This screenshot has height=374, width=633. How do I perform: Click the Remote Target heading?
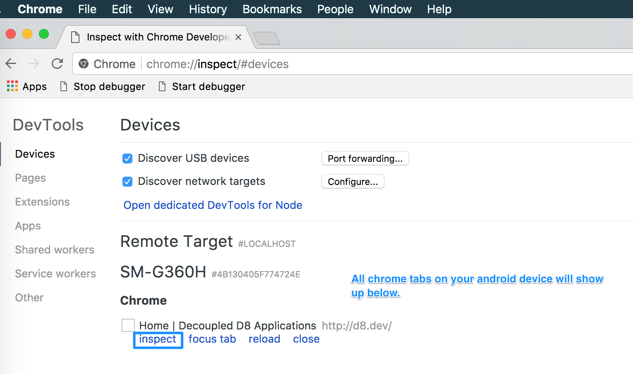[x=177, y=241]
